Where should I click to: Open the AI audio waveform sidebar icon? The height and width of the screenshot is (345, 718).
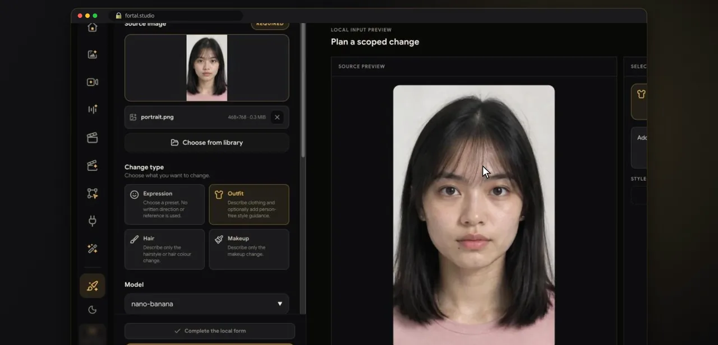[93, 109]
